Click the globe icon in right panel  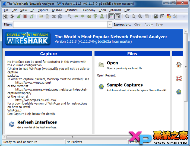(x=179, y=92)
